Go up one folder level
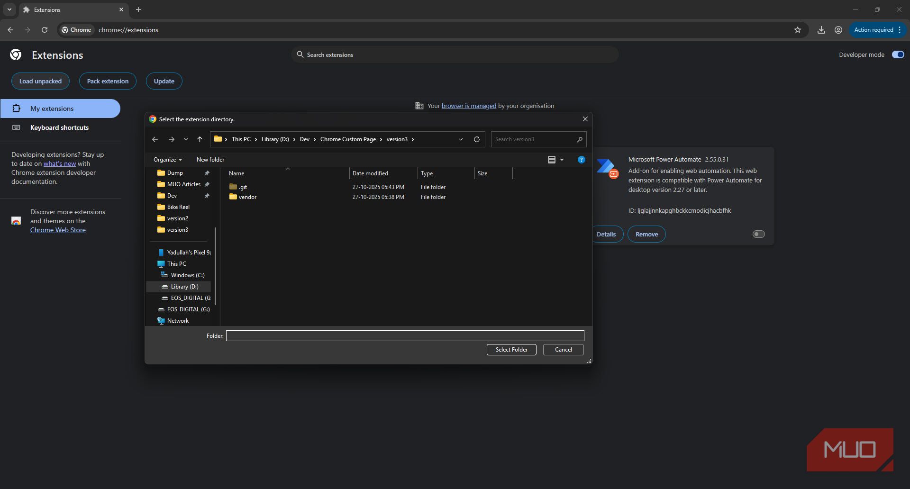The height and width of the screenshot is (489, 910). pos(200,139)
